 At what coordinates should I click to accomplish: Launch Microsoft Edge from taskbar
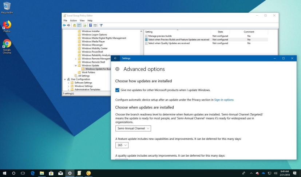[33, 173]
